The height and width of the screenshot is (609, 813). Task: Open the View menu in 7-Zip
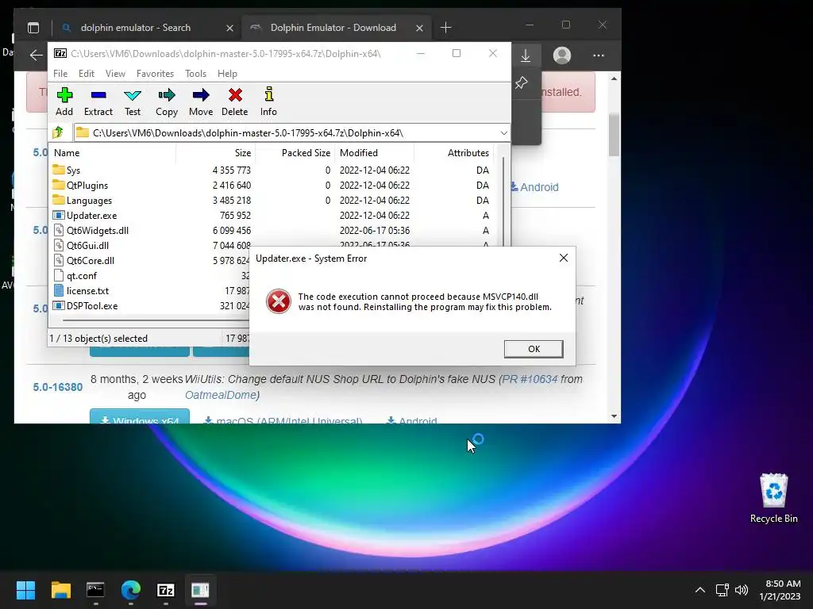point(115,74)
